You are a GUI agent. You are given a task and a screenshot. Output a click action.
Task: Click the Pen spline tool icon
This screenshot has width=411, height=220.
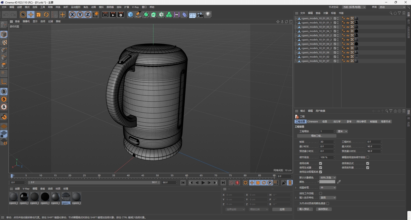pyautogui.click(x=138, y=14)
